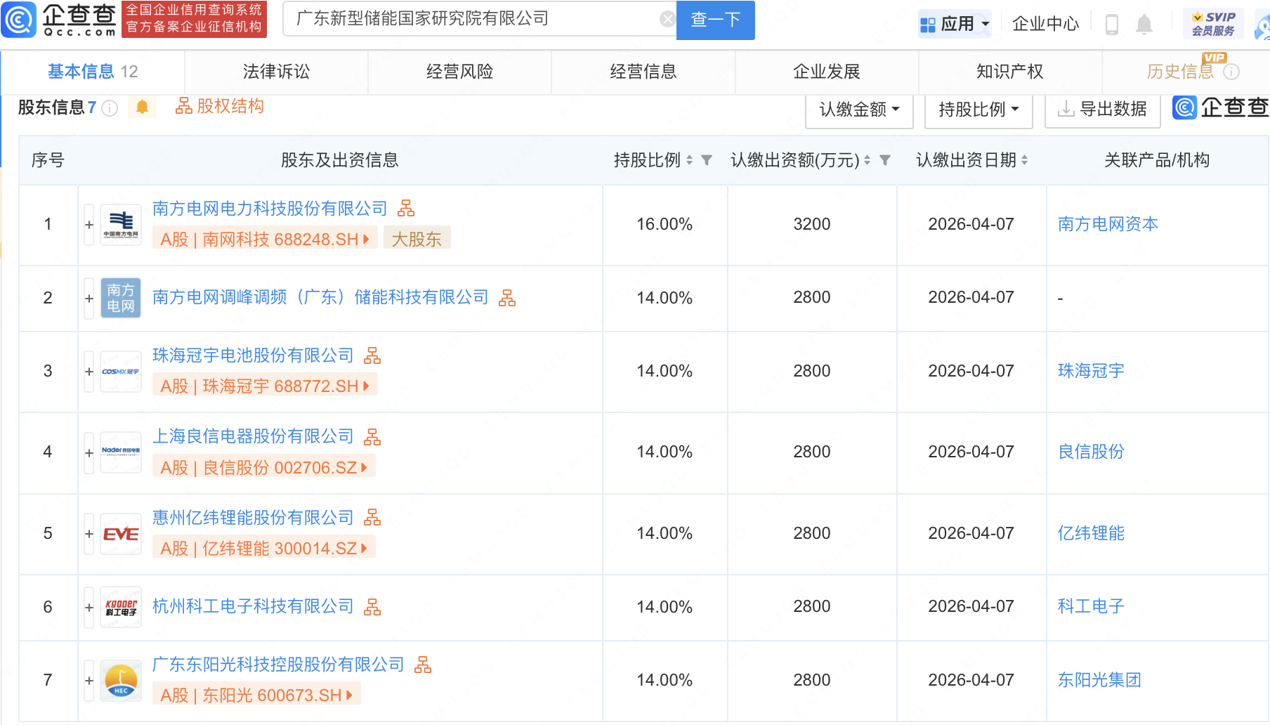Click orange alert bell beside 股东信息

coord(142,107)
